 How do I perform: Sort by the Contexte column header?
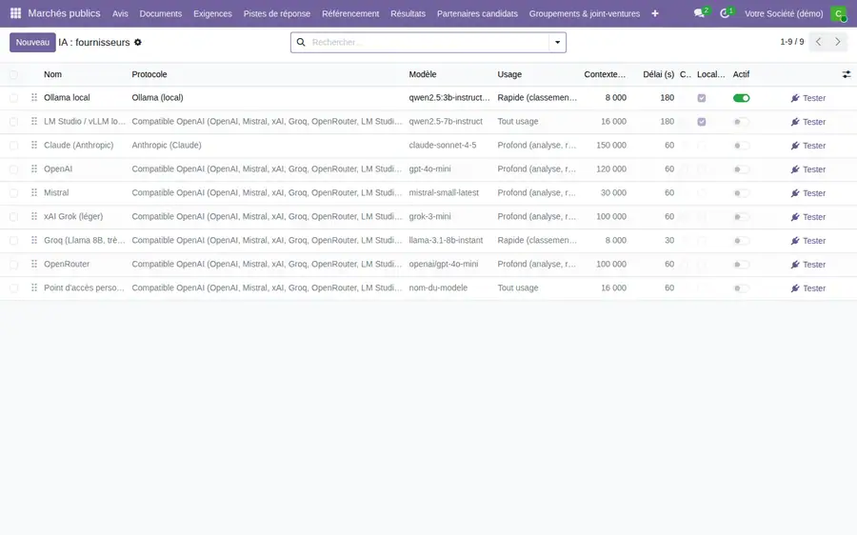click(605, 74)
